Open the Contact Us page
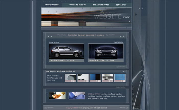Viewport: 179px width, 110px height. [121, 5]
